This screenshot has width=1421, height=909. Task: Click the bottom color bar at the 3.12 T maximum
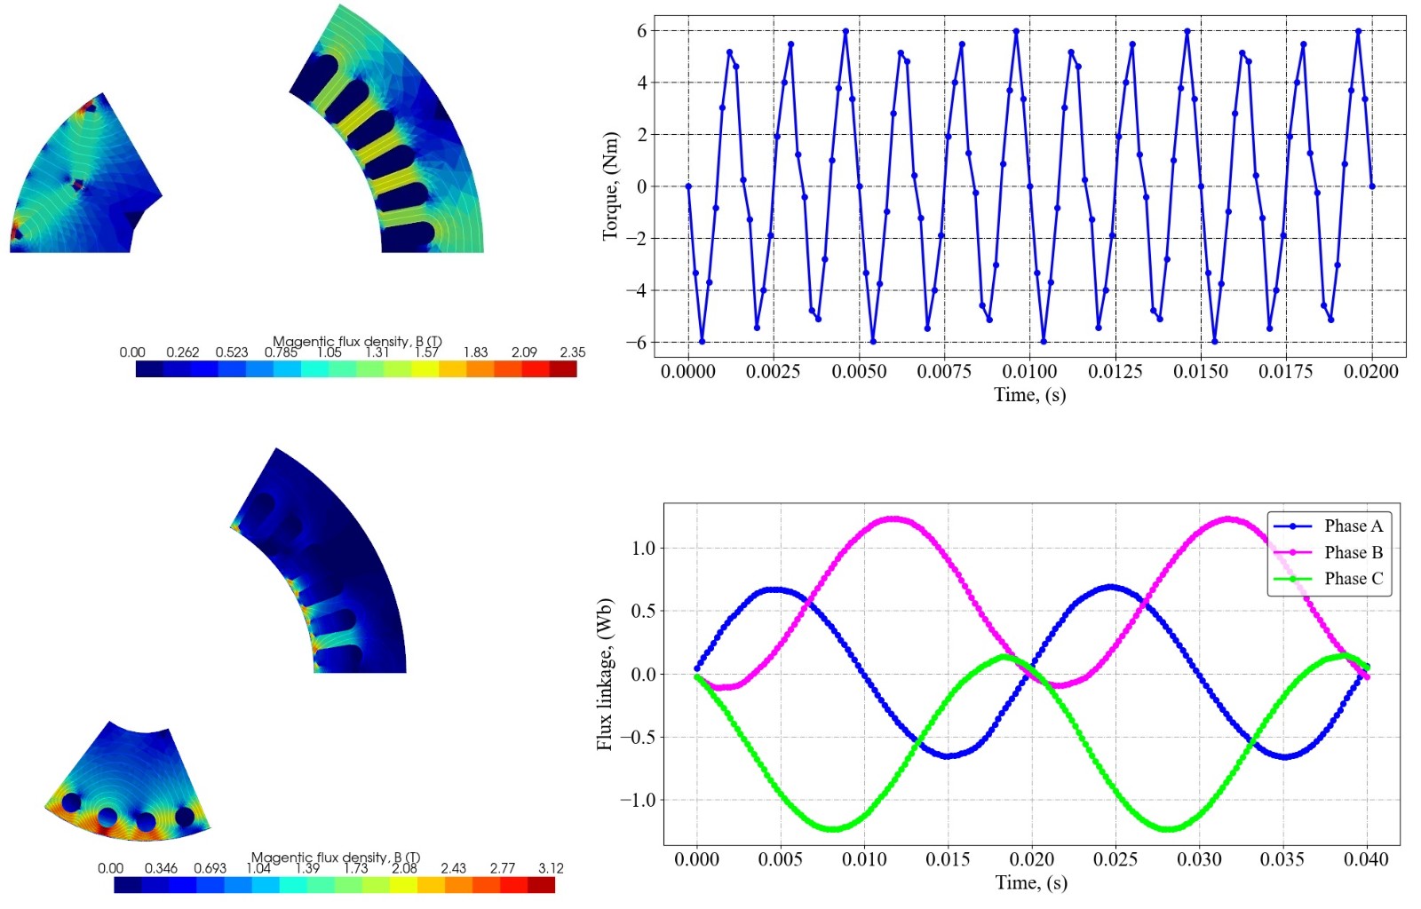coord(541,885)
